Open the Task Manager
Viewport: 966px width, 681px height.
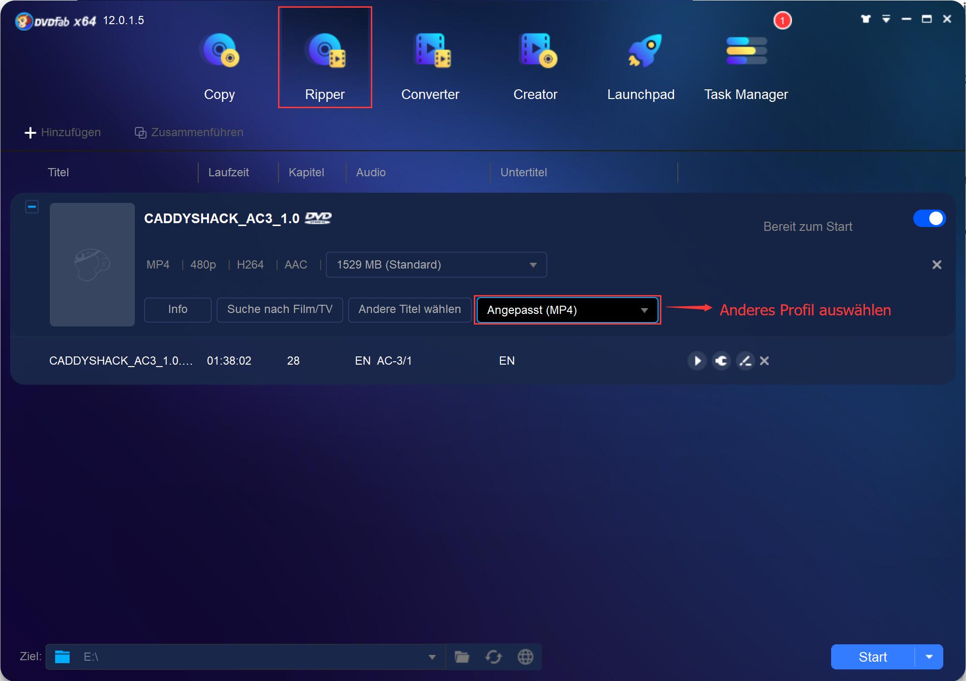[746, 63]
